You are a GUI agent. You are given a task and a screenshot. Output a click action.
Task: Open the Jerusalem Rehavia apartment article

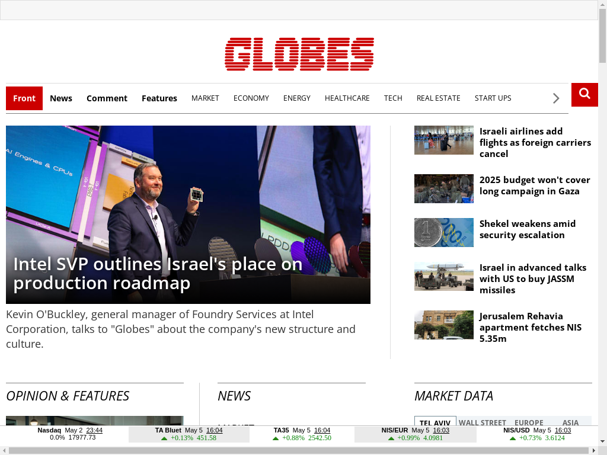coord(531,327)
